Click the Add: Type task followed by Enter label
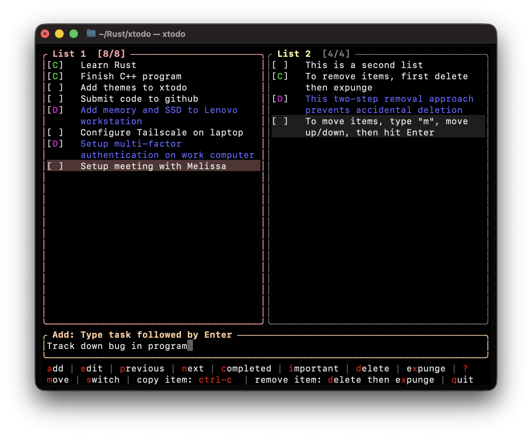Image resolution: width=532 pixels, height=437 pixels. click(142, 335)
